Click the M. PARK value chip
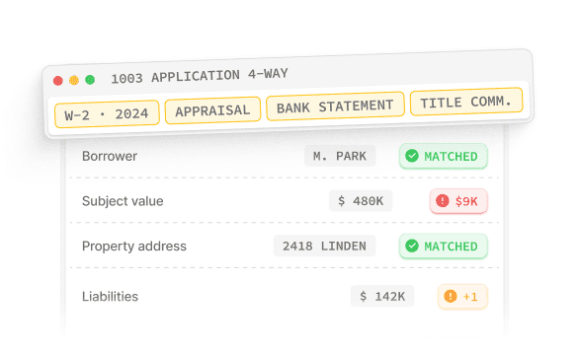577x355 pixels. coord(340,156)
